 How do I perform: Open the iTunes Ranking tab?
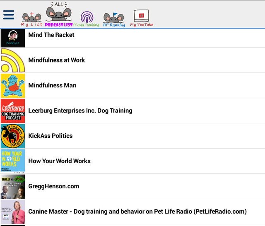[x=87, y=19]
